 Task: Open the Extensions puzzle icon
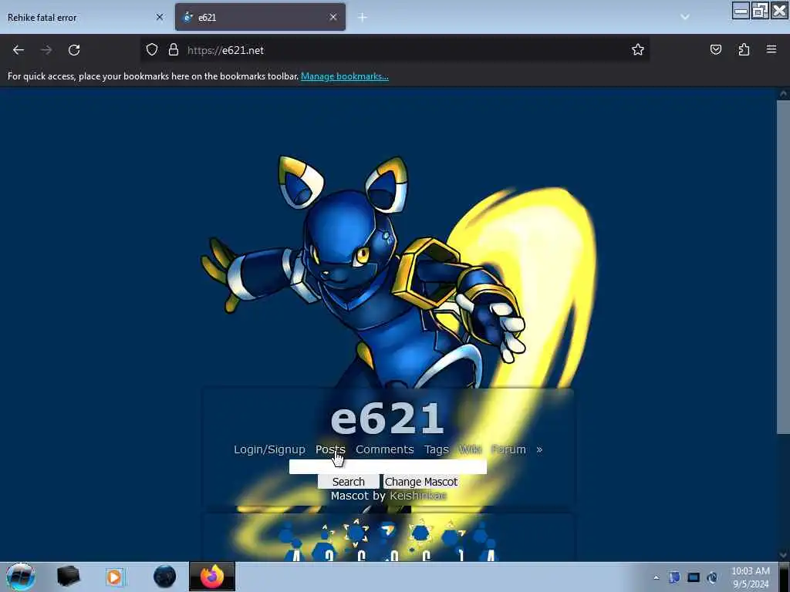tap(744, 49)
